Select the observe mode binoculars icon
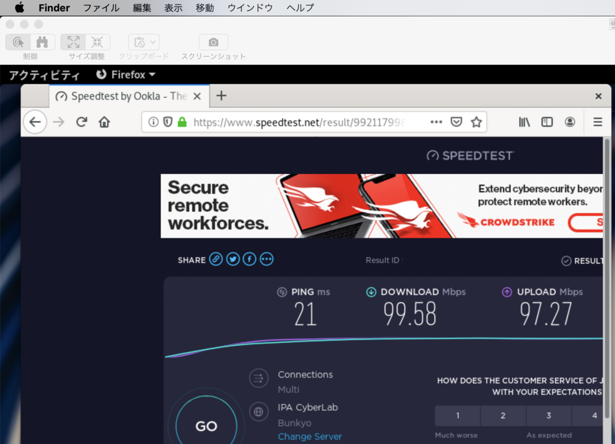Screen dimensions: 615x444 point(43,42)
